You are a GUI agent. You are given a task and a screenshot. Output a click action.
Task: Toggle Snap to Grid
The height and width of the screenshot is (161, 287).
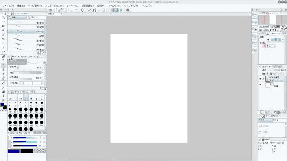point(121,10)
